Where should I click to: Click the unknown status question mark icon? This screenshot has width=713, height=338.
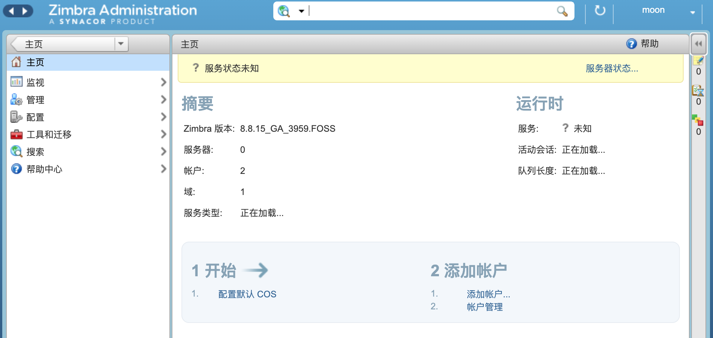[195, 68]
